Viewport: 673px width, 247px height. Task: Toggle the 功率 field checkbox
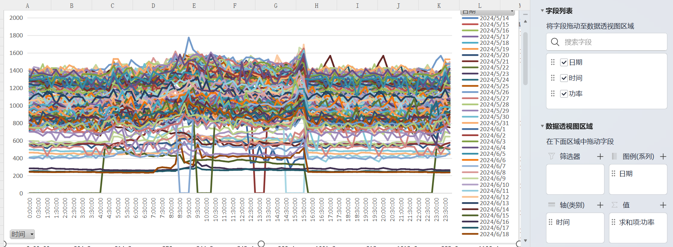tap(564, 94)
